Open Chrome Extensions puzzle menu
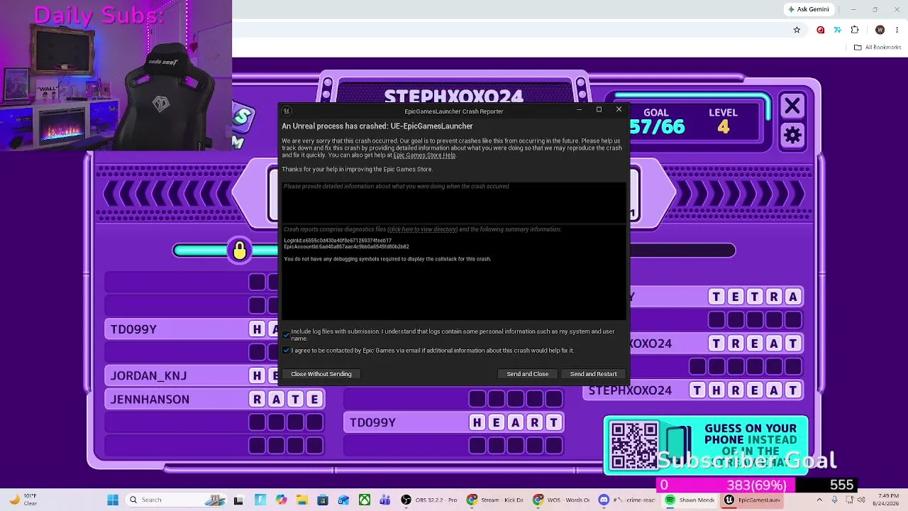This screenshot has width=908, height=511. [x=855, y=30]
